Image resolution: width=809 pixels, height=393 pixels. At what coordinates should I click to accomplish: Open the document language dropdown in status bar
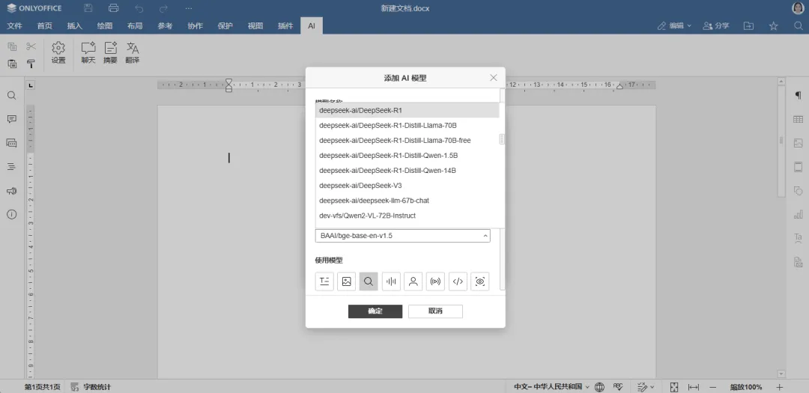[551, 387]
